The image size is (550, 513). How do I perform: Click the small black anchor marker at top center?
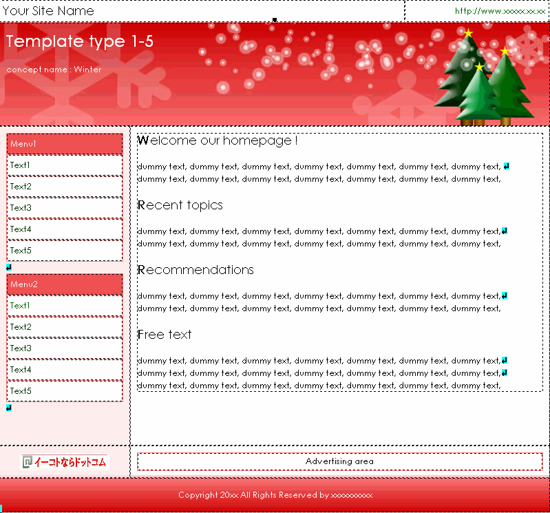pos(275,19)
